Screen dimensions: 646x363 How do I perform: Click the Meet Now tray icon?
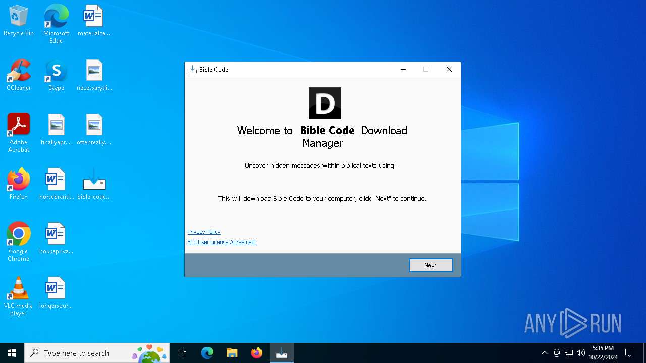557,353
